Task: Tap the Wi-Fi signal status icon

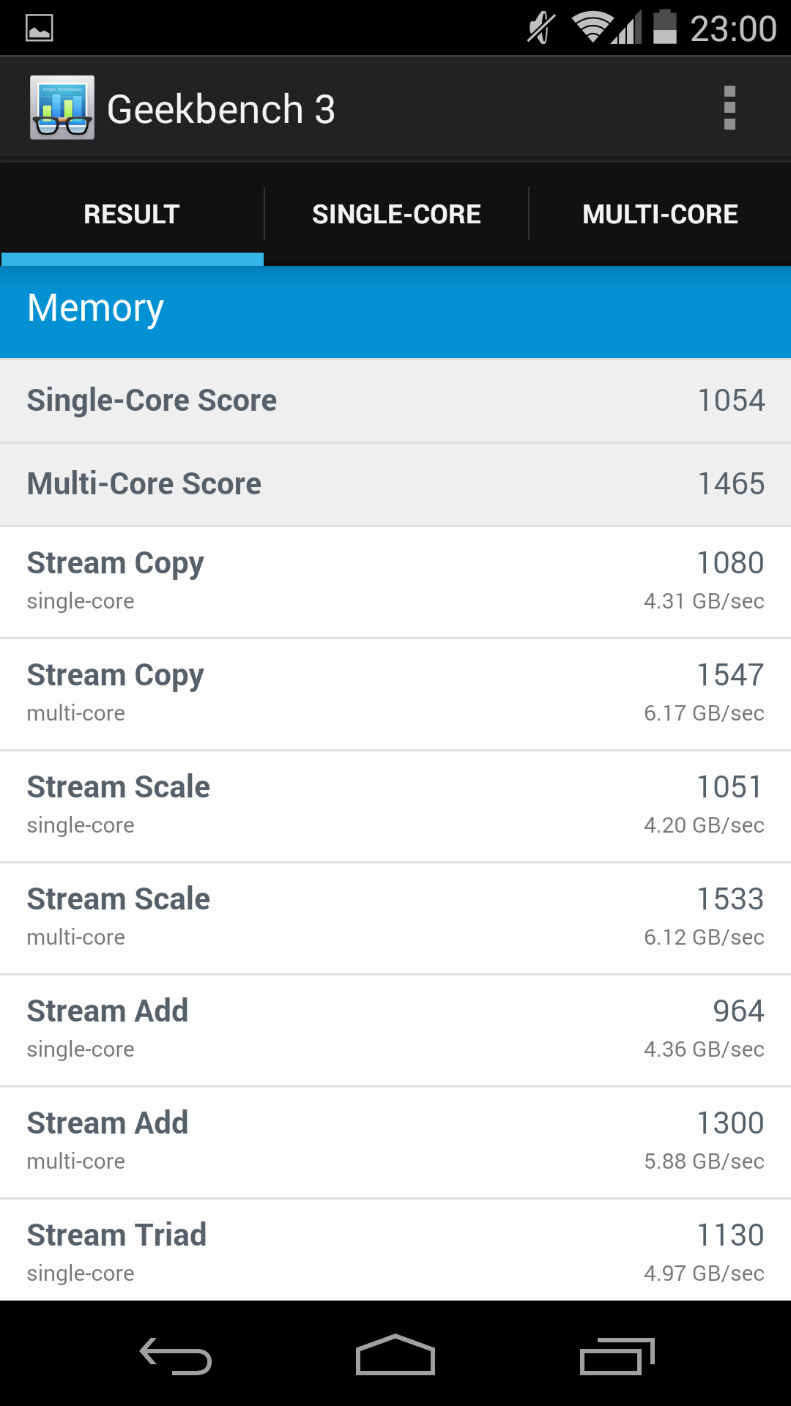Action: tap(592, 28)
